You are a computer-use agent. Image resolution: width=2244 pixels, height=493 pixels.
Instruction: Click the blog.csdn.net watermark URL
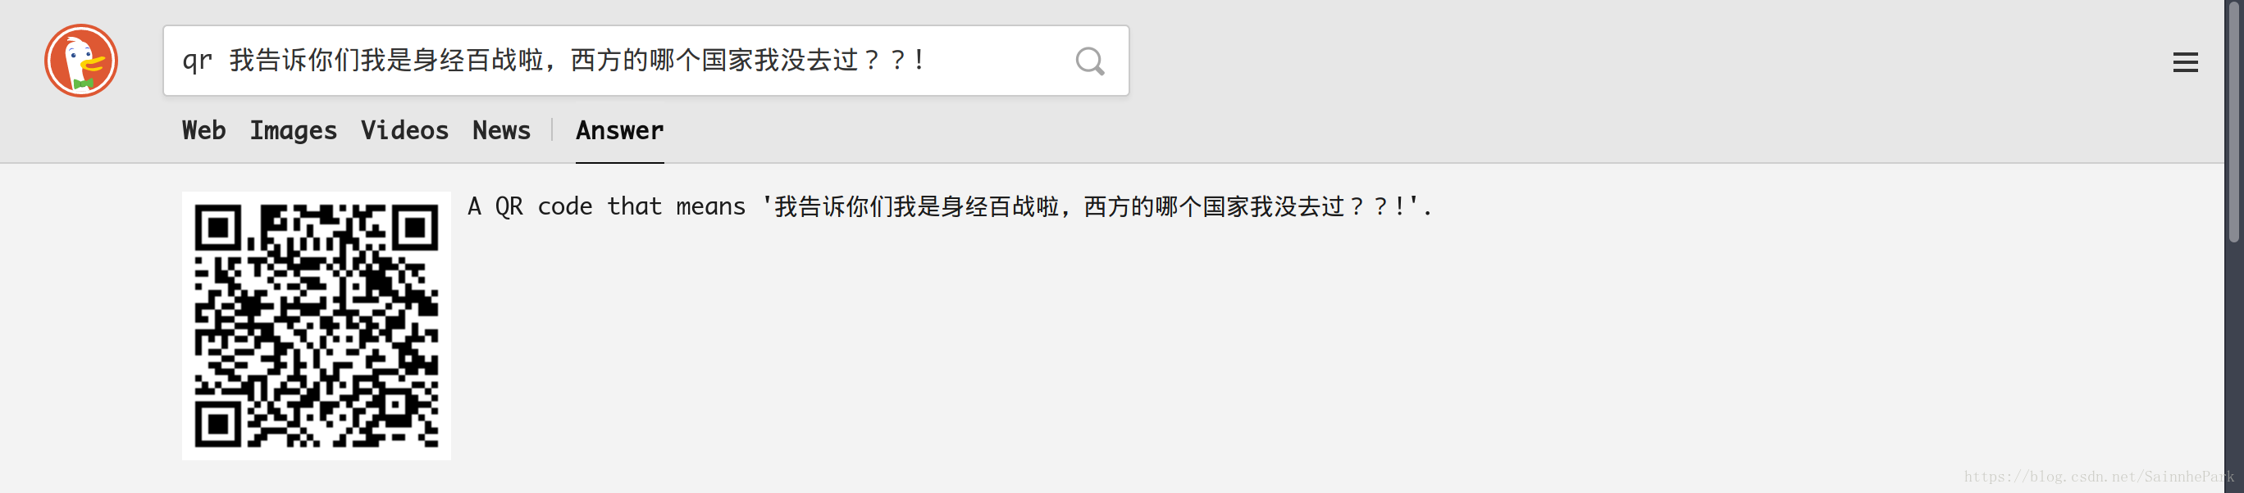click(2099, 477)
